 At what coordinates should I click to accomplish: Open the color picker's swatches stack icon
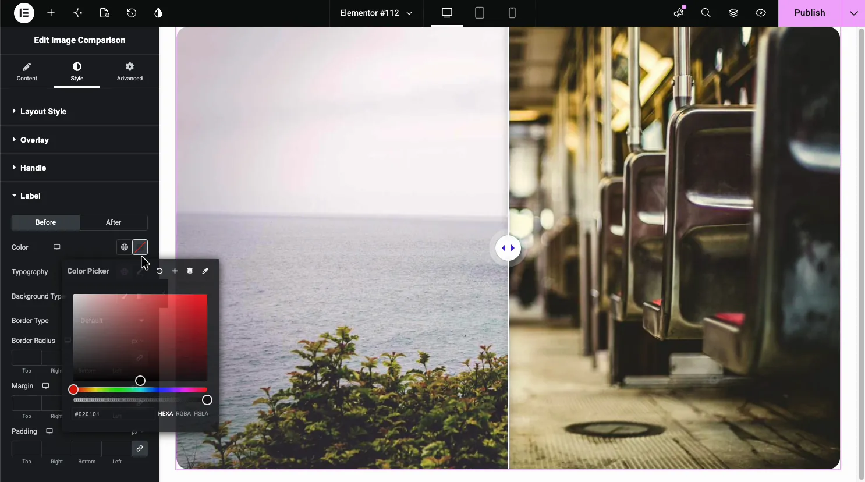190,271
